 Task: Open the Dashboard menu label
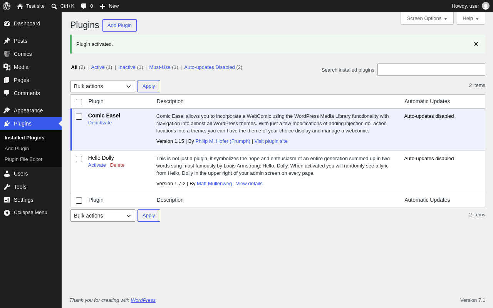[27, 23]
